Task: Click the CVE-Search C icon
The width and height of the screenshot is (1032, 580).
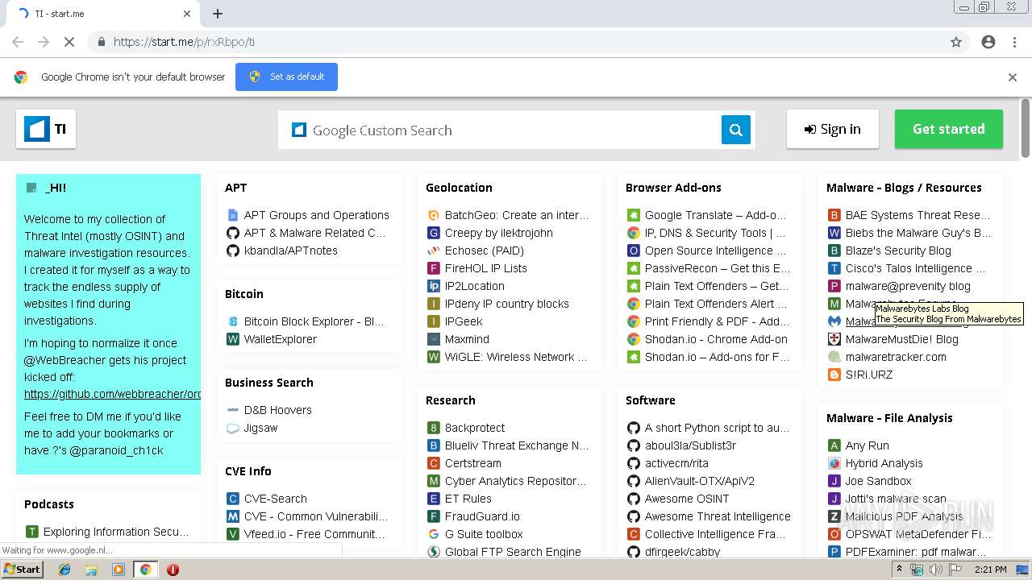Action: pyautogui.click(x=233, y=499)
